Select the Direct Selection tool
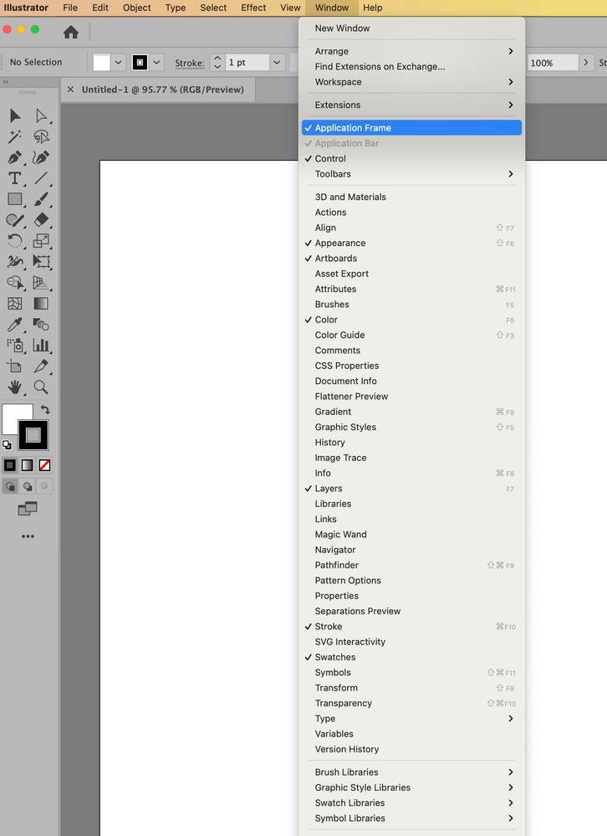This screenshot has height=836, width=607. tap(41, 115)
